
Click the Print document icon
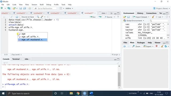pyautogui.click(x=30, y=8)
